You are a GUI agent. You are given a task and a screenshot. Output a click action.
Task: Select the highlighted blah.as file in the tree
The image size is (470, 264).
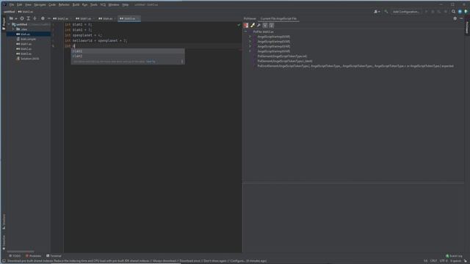[x=29, y=34]
